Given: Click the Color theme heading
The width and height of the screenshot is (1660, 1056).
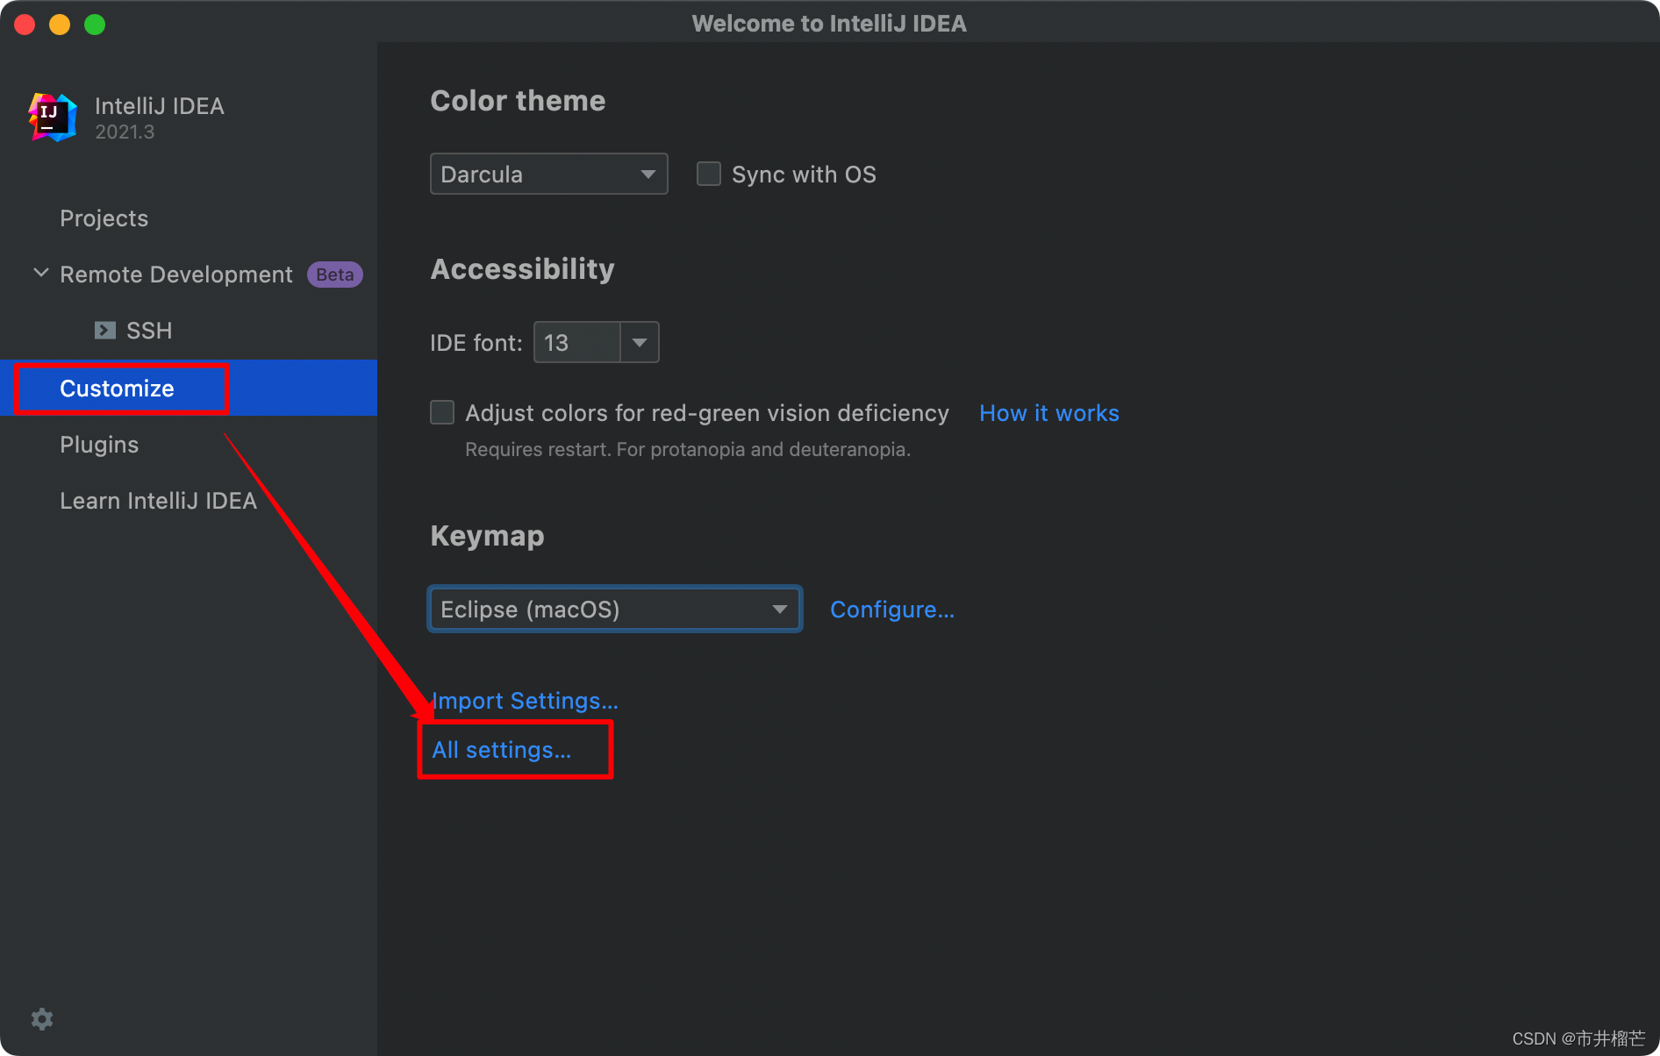Looking at the screenshot, I should [518, 101].
